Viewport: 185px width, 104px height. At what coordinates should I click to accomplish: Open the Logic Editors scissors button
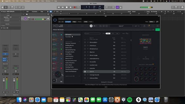(x=23, y=7)
